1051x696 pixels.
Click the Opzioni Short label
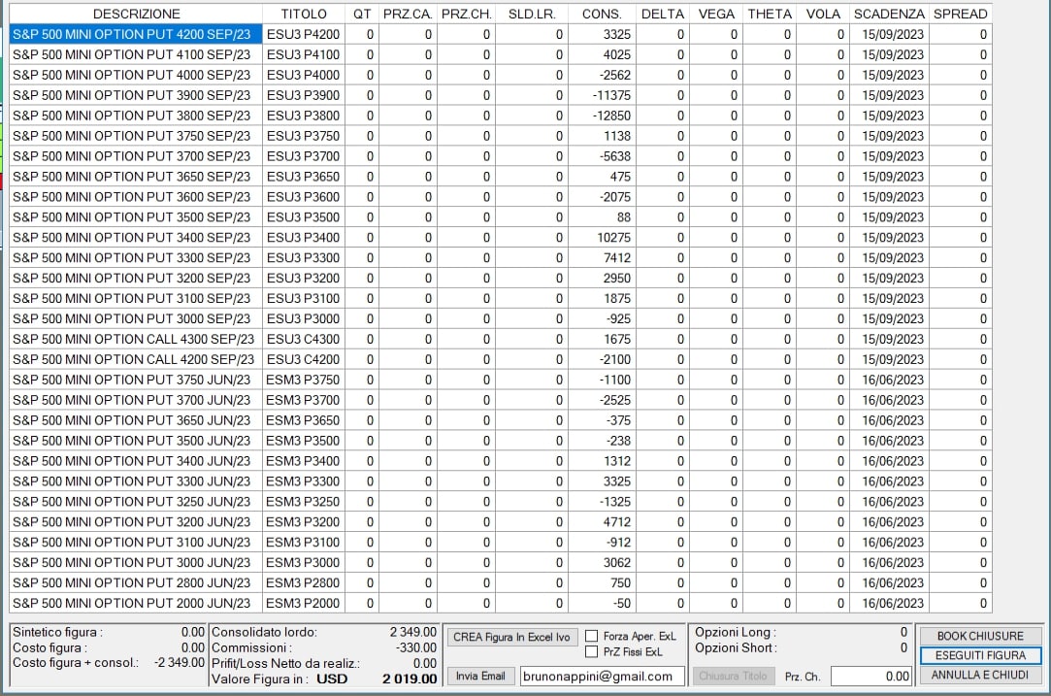coord(736,647)
